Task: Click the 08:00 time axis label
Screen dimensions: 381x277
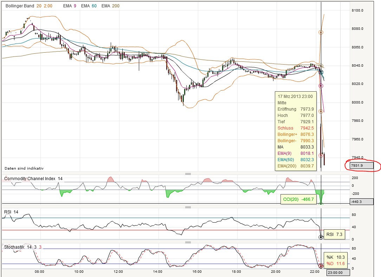Action: [x=39, y=271]
